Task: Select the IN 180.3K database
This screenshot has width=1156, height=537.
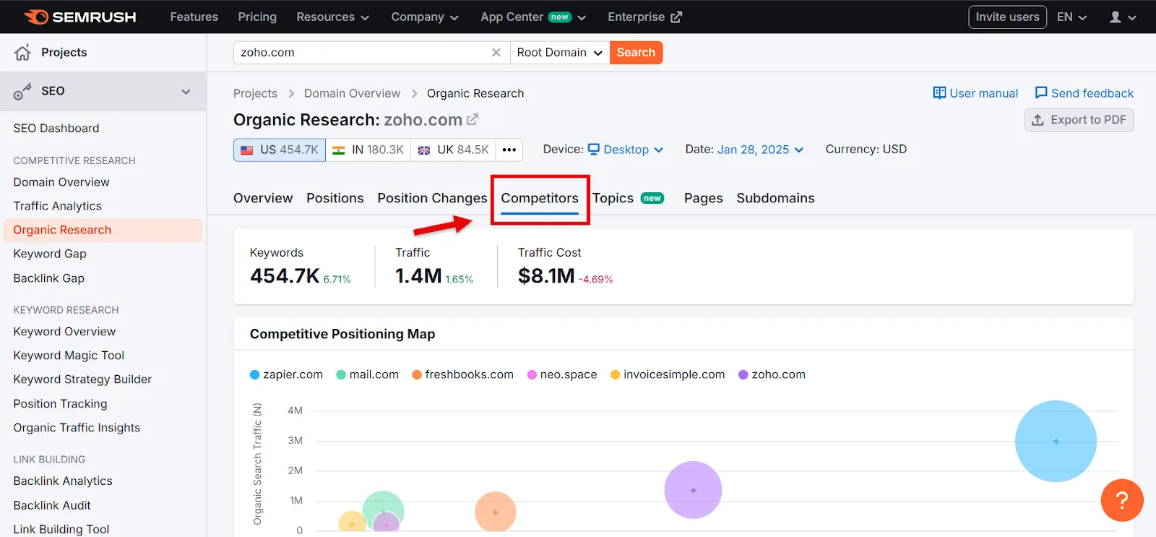Action: pos(368,150)
